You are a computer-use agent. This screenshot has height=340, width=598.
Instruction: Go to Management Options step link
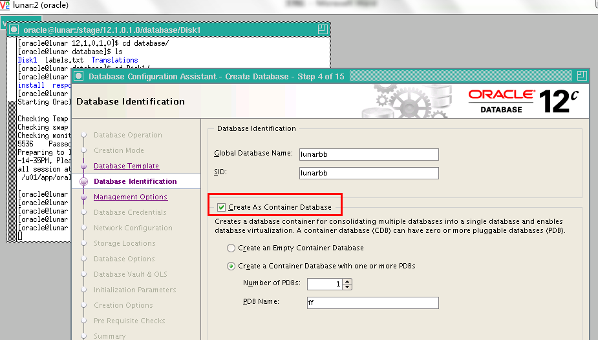click(x=131, y=197)
